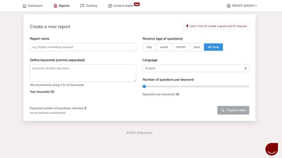Open the red chat widget bubble
Screen dimensions: 282x158
272,149
